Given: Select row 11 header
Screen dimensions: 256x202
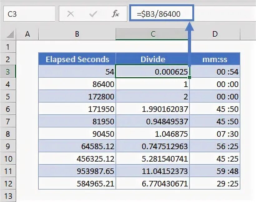Looking at the screenshot, I should click(x=8, y=171).
